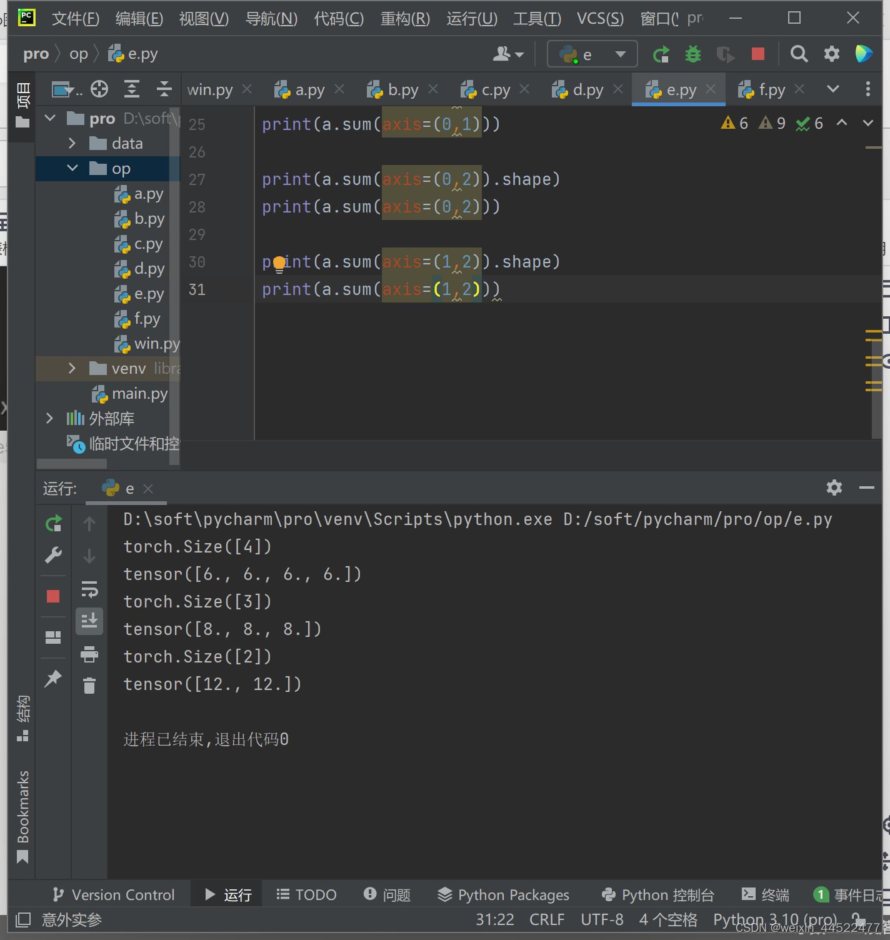Screen dimensions: 890x940
Task: Start debugging with the green bug icon
Action: (693, 54)
